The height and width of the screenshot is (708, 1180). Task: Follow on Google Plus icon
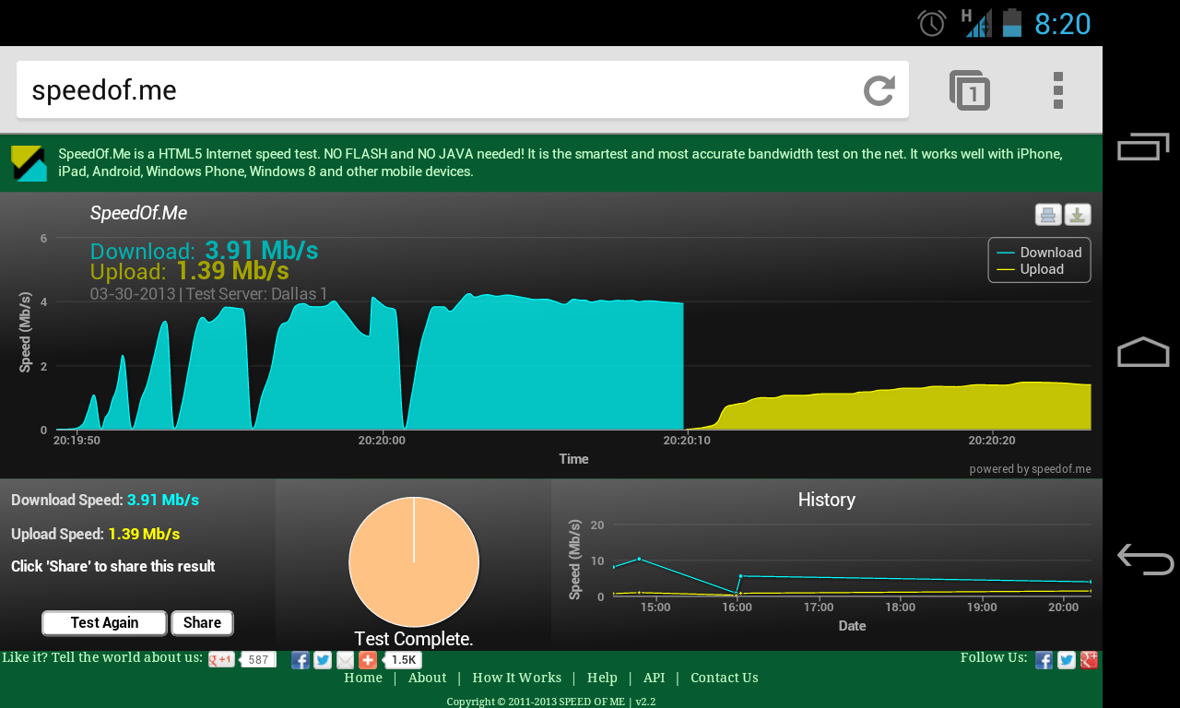click(x=1089, y=660)
